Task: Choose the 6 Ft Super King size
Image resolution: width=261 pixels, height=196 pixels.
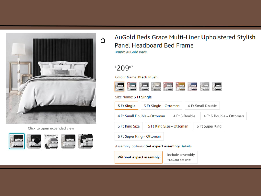Action: pos(209,126)
